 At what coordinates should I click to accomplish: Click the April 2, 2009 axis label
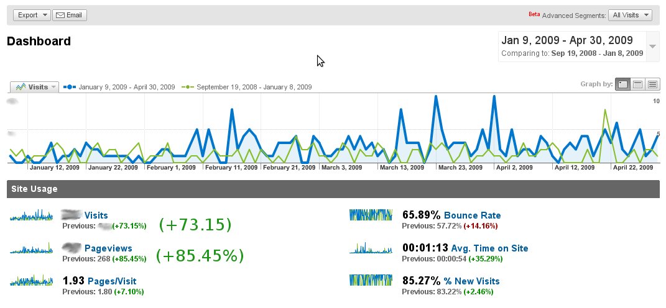pyautogui.click(x=515, y=168)
